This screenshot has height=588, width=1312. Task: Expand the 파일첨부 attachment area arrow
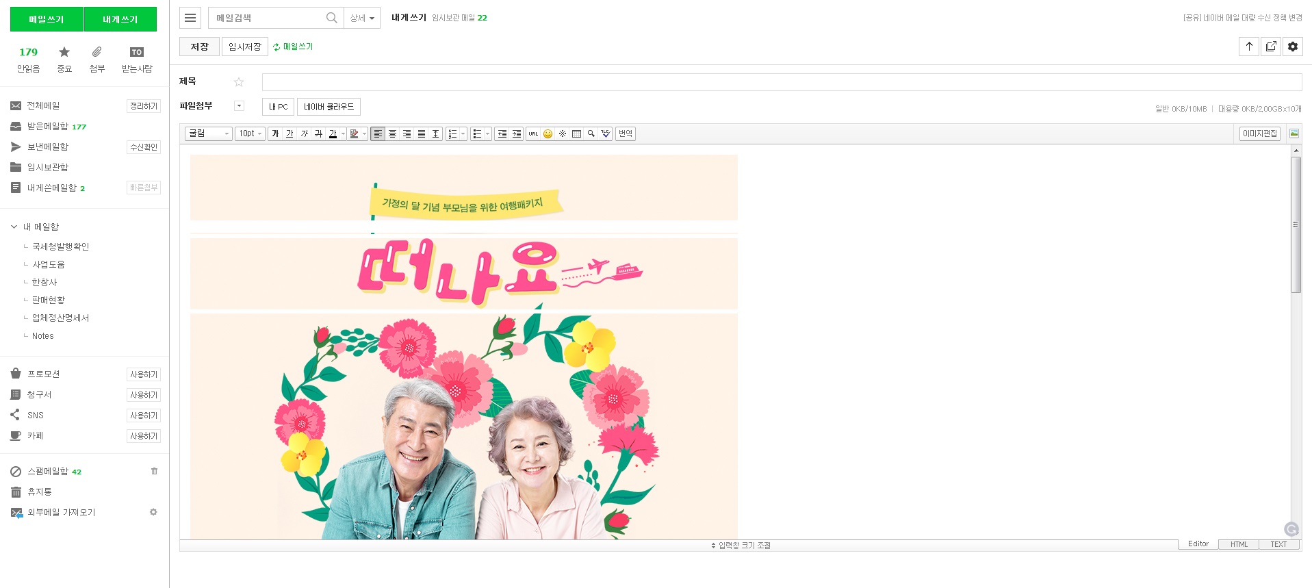[x=240, y=105]
